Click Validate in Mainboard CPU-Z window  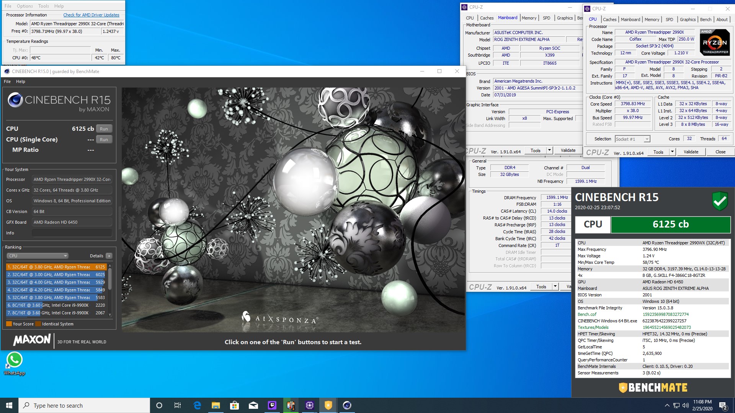click(x=568, y=150)
